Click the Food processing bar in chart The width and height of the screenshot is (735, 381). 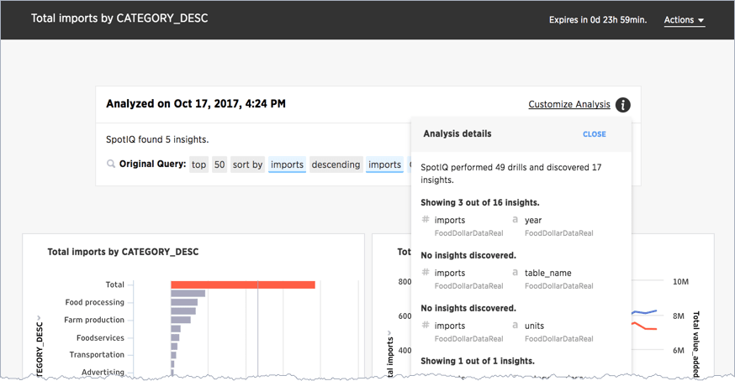pyautogui.click(x=184, y=302)
